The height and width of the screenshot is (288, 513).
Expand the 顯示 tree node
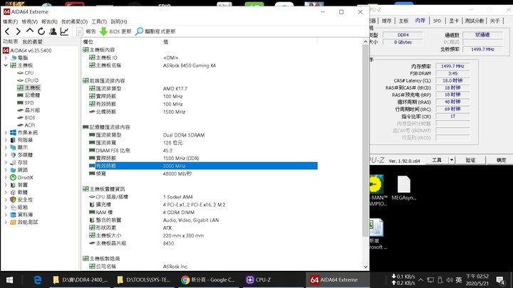[6, 148]
